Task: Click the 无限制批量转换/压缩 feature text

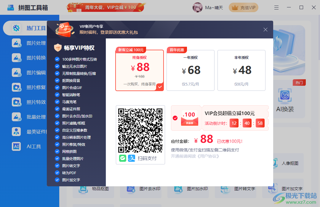Action: (79, 74)
